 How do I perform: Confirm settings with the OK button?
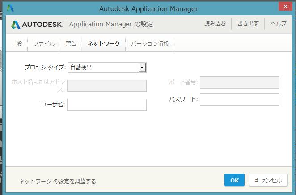click(x=234, y=180)
